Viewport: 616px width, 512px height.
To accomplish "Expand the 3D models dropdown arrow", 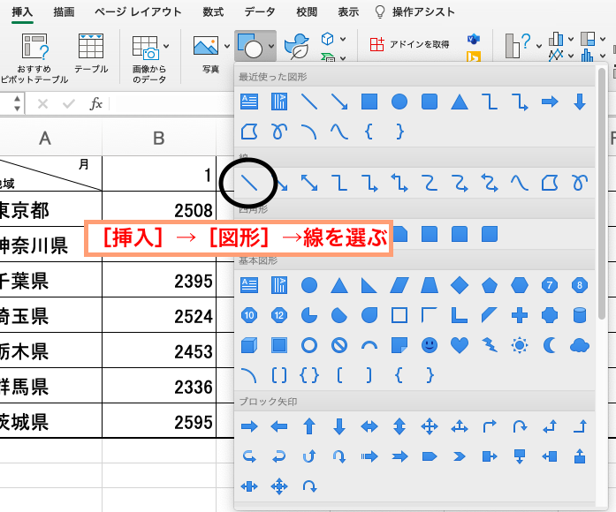I will click(343, 39).
